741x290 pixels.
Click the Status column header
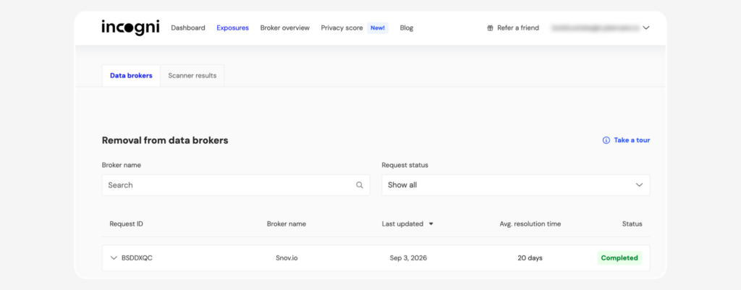(632, 224)
